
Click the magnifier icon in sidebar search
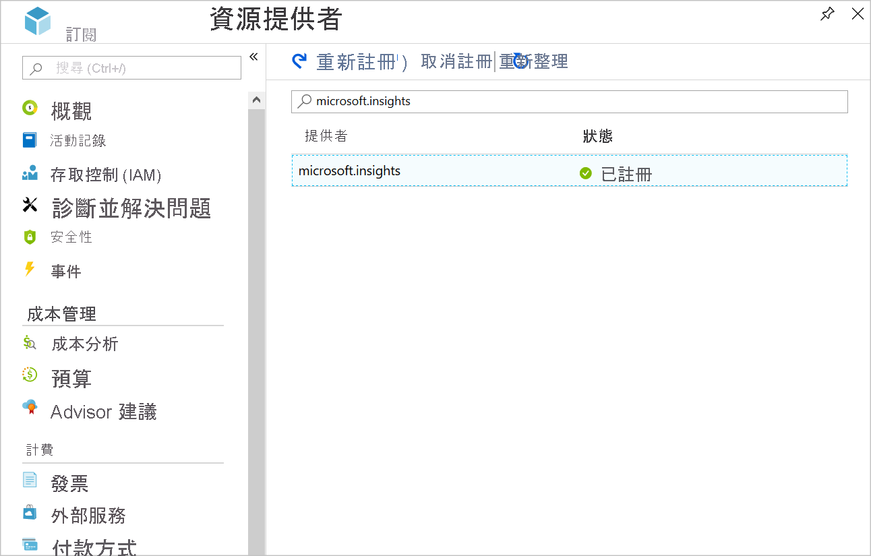click(36, 68)
